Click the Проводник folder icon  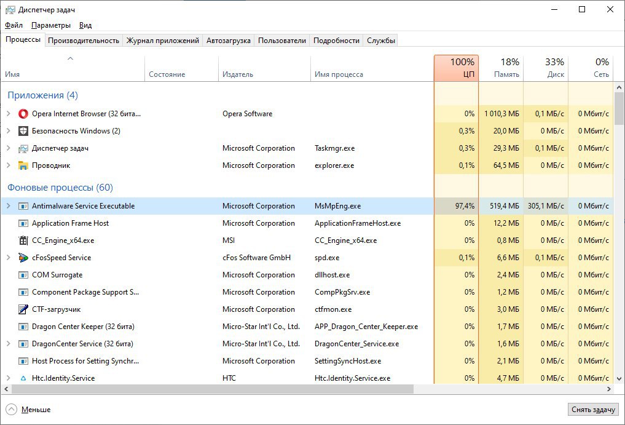pyautogui.click(x=23, y=165)
